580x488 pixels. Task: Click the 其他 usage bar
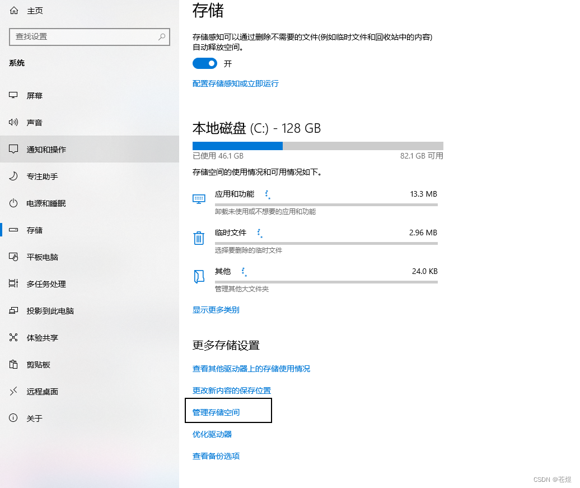pyautogui.click(x=326, y=282)
